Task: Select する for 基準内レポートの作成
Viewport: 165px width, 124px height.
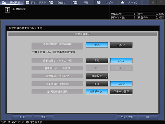Action: (97, 68)
